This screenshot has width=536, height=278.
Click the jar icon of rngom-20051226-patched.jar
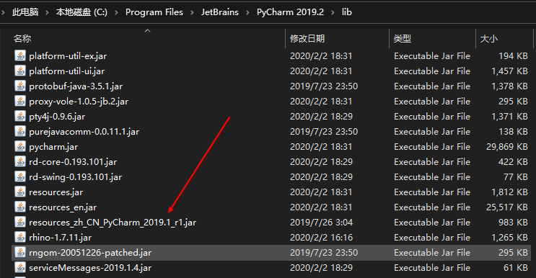[20, 252]
